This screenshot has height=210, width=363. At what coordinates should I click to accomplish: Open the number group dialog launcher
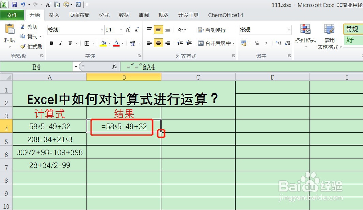[x=289, y=56]
